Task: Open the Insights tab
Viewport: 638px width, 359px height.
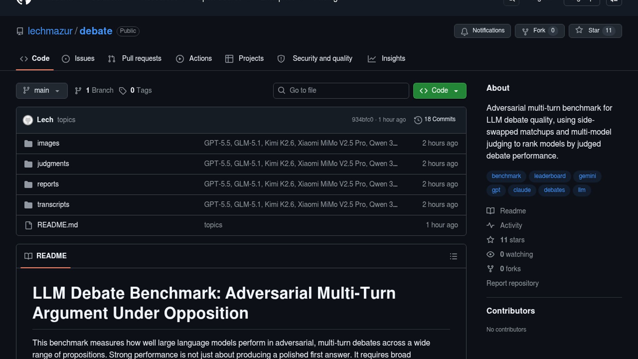Action: click(x=386, y=59)
